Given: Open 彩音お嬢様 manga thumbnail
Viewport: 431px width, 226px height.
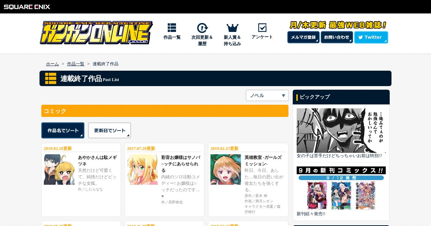Looking at the screenshot, I should click(143, 170).
